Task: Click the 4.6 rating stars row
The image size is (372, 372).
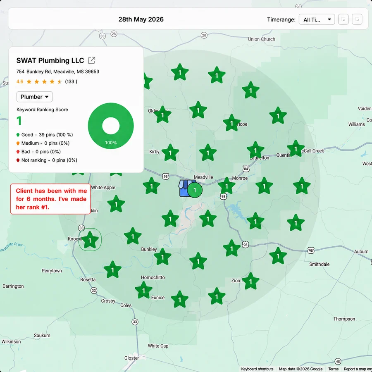Action: coord(44,82)
